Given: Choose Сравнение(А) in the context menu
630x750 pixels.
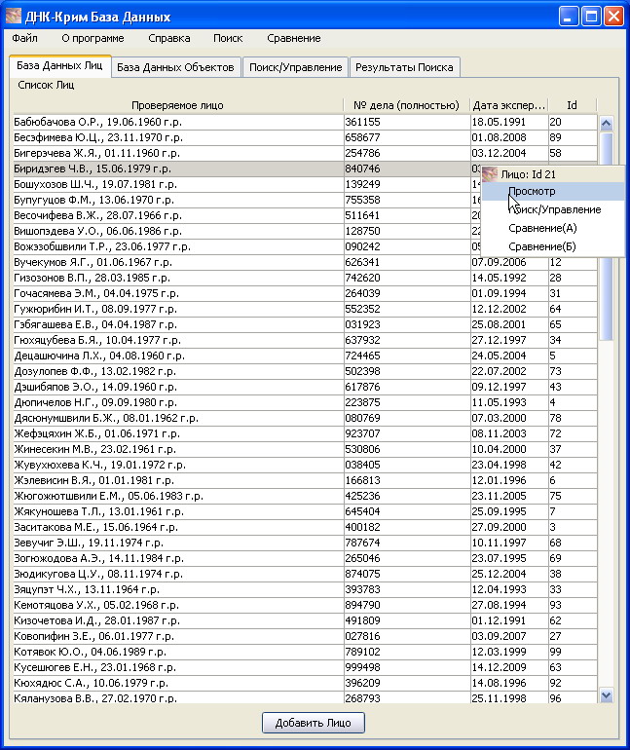Looking at the screenshot, I should pos(553,228).
